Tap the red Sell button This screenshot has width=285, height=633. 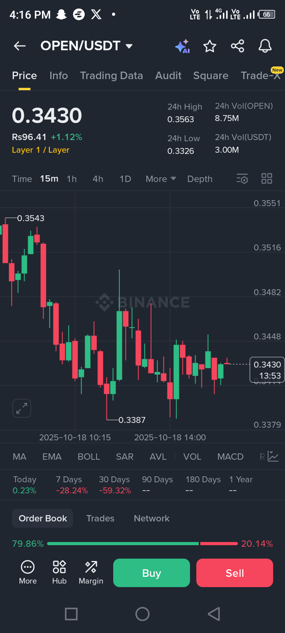pyautogui.click(x=235, y=573)
